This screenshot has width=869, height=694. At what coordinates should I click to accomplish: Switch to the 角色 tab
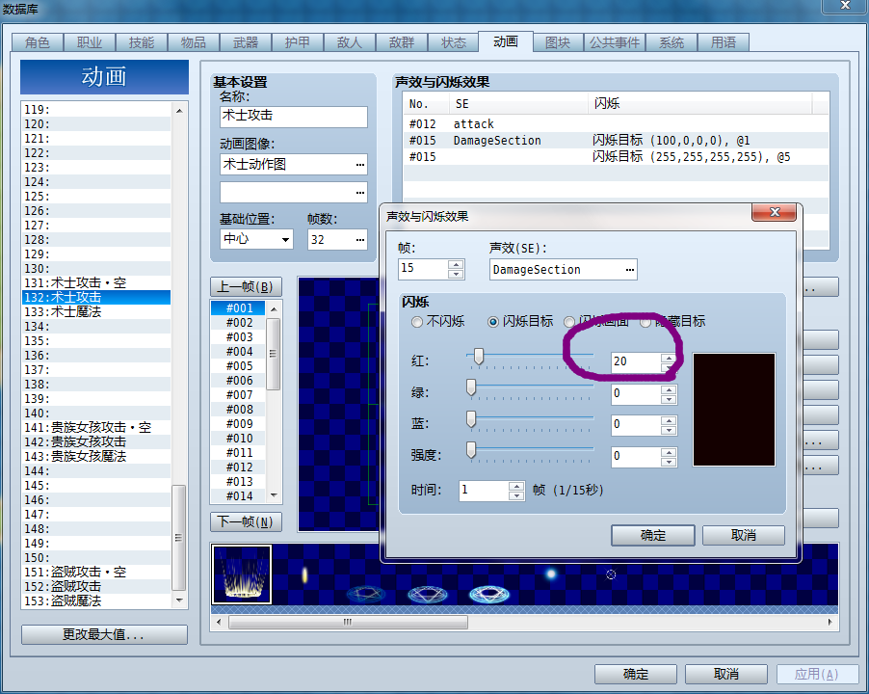[38, 42]
